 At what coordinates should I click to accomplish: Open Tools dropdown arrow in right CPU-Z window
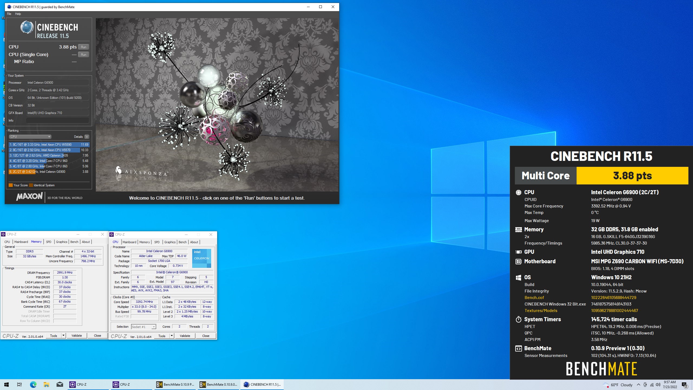(172, 336)
